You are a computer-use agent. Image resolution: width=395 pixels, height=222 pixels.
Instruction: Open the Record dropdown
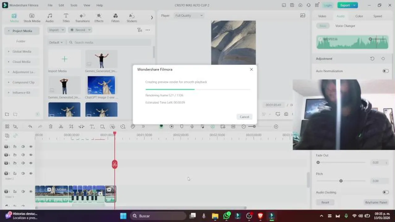pos(80,30)
